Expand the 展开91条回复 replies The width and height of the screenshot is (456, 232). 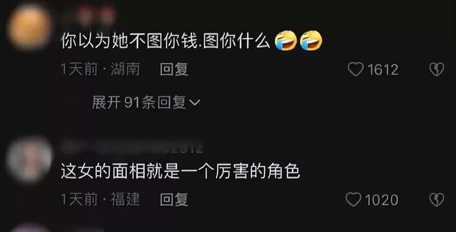tap(146, 102)
